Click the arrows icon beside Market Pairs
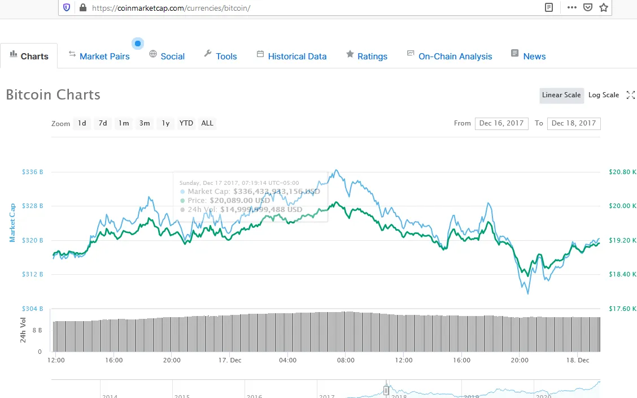The image size is (637, 398). point(72,54)
